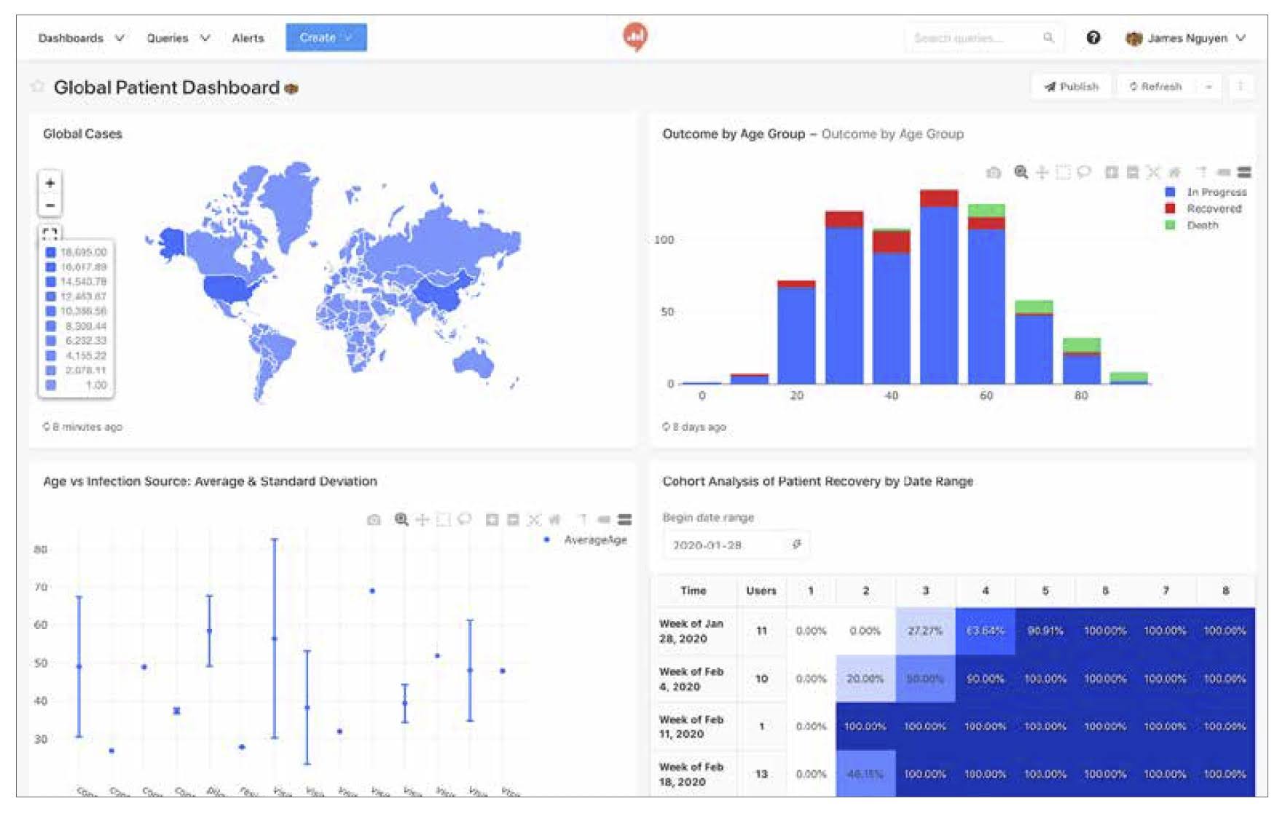Click the Redash logo in the header
The image size is (1285, 817).
point(636,36)
